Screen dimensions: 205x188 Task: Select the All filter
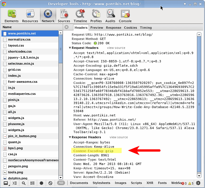tap(61, 183)
